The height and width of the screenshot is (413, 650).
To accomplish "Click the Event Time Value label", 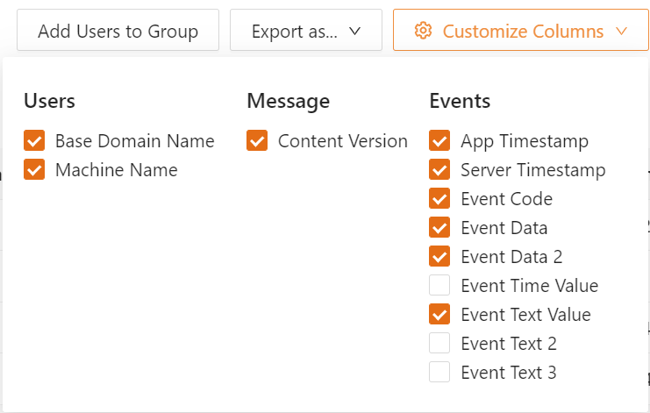I will tap(529, 285).
